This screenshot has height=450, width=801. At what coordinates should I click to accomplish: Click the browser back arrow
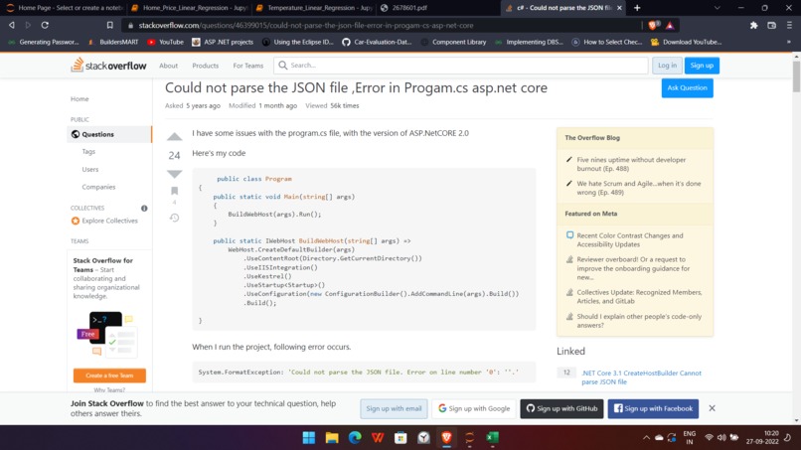11,25
